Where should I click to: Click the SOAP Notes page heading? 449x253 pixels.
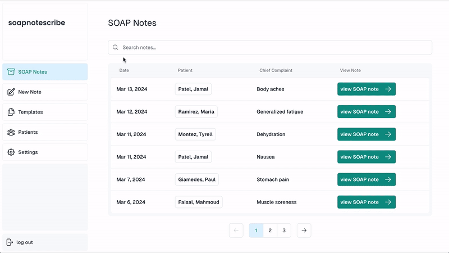pos(132,22)
